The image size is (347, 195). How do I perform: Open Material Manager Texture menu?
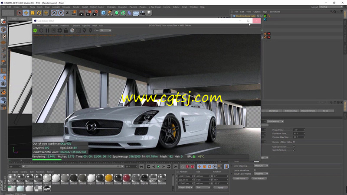pyautogui.click(x=50, y=172)
